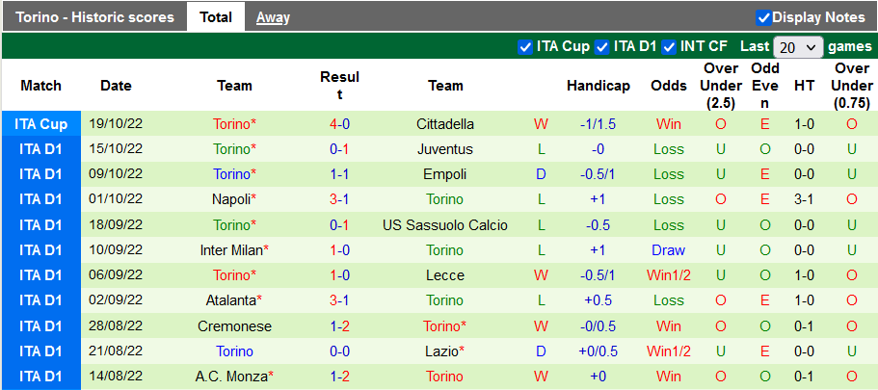Open the 4-0 Torino vs Cittadella result
The height and width of the screenshot is (390, 878).
339,124
